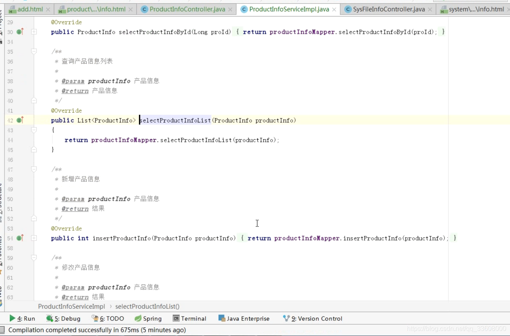510x336 pixels.
Task: Collapse selectProductInfoList body at line 43
Action: [x=34, y=130]
